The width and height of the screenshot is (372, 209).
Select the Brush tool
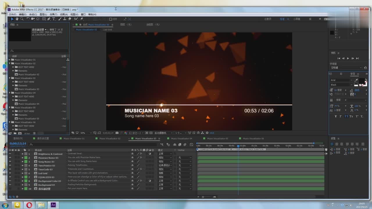coord(60,19)
